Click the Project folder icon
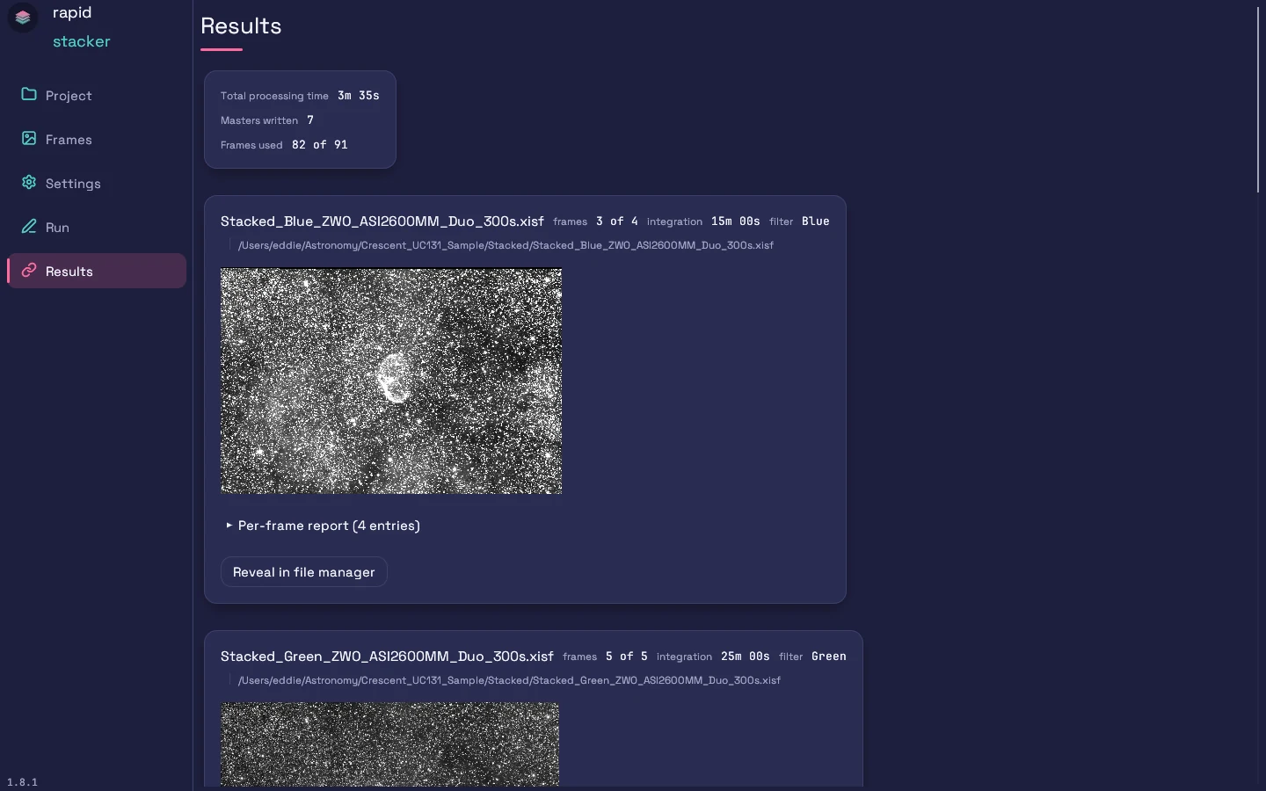1266x791 pixels. [x=29, y=94]
